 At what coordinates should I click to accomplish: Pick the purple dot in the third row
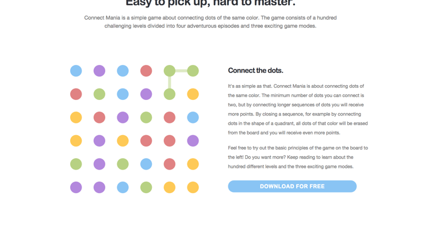click(x=123, y=118)
